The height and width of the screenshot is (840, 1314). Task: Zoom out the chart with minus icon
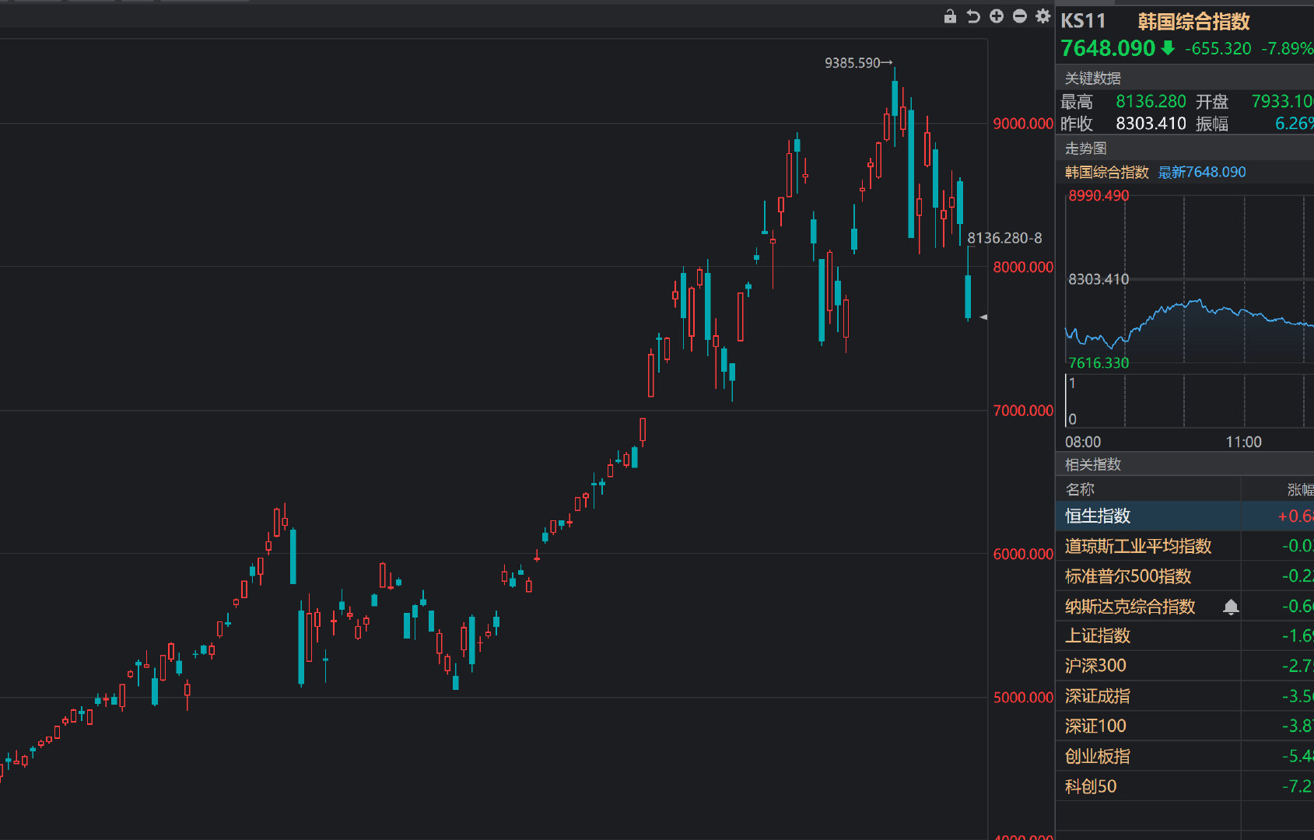1020,16
